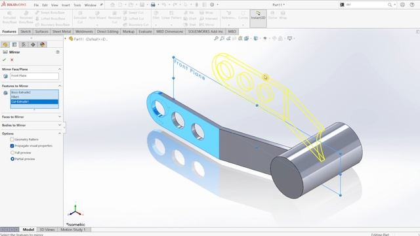This screenshot has width=420, height=236.
Task: Switch to the SOLIDWORKS Add-Ins tab
Action: 205,31
